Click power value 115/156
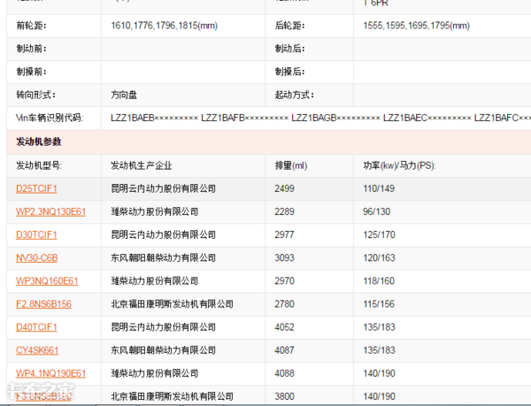The image size is (531, 406). [x=379, y=303]
